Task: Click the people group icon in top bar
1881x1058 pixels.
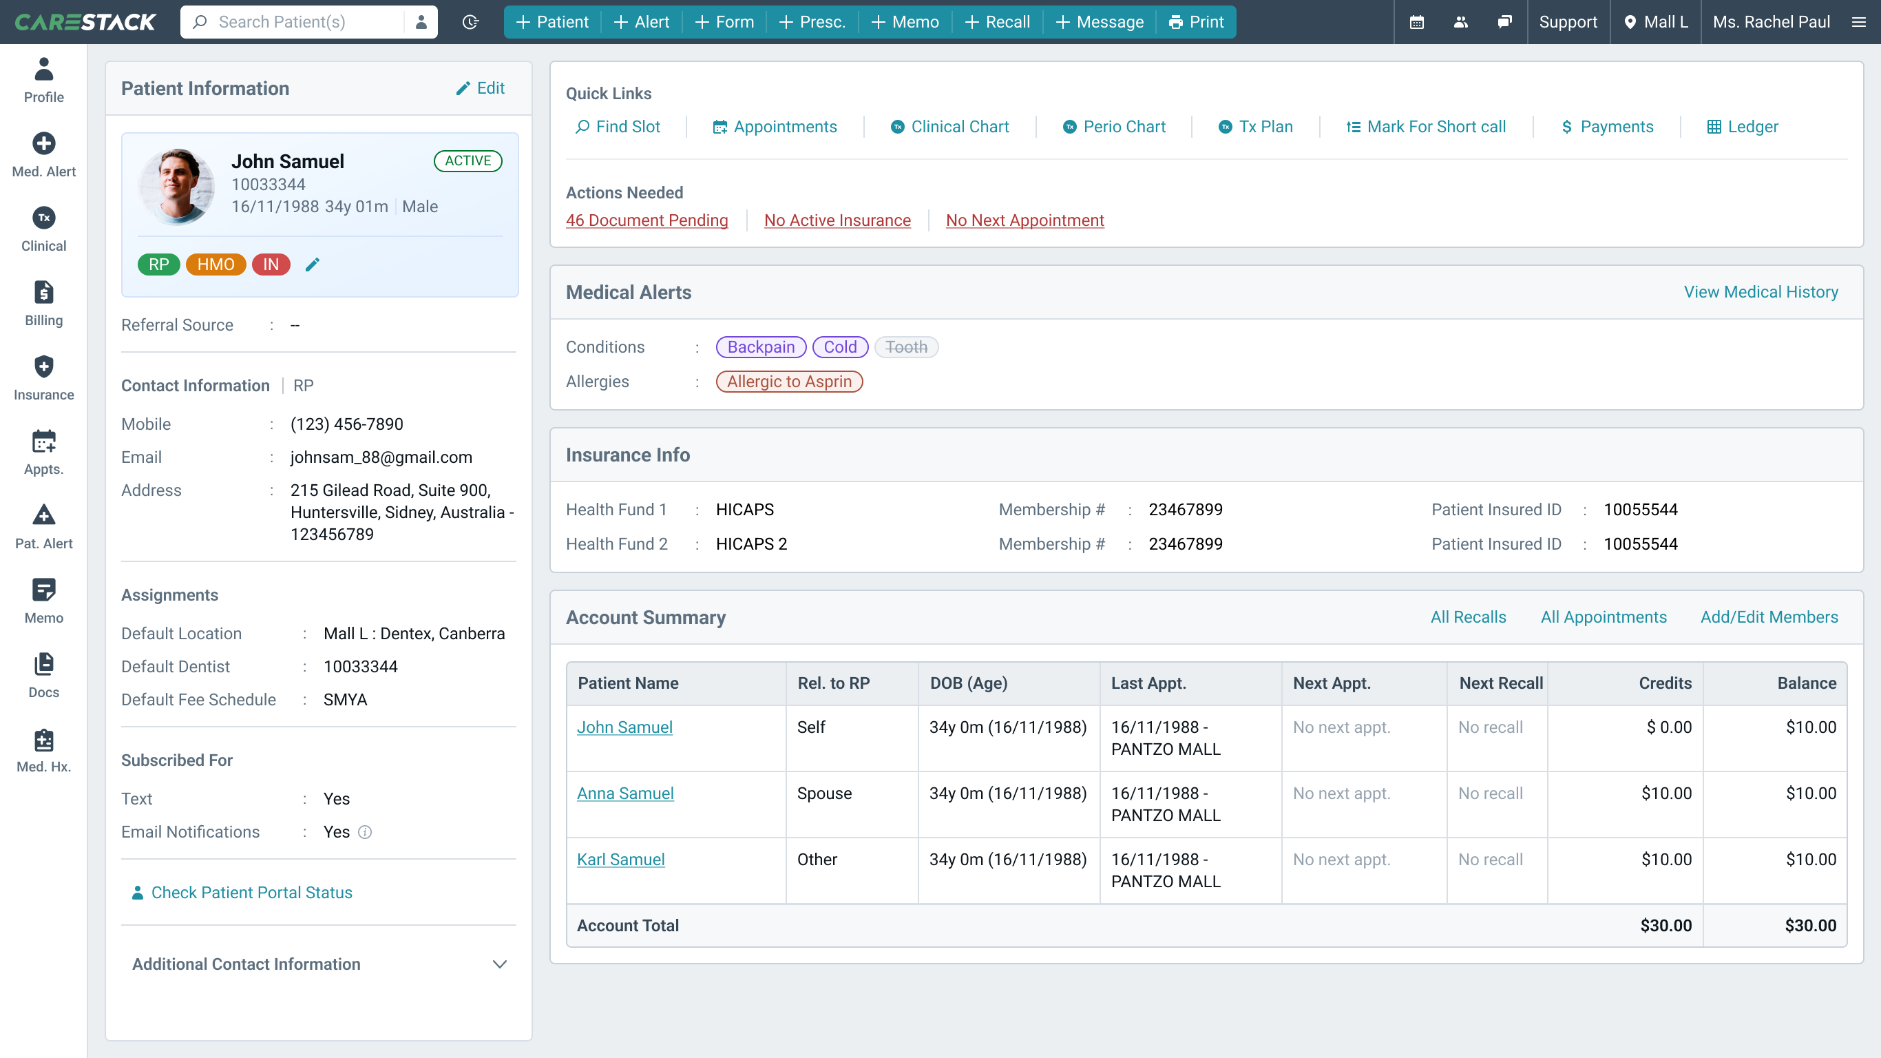Action: pyautogui.click(x=1460, y=22)
